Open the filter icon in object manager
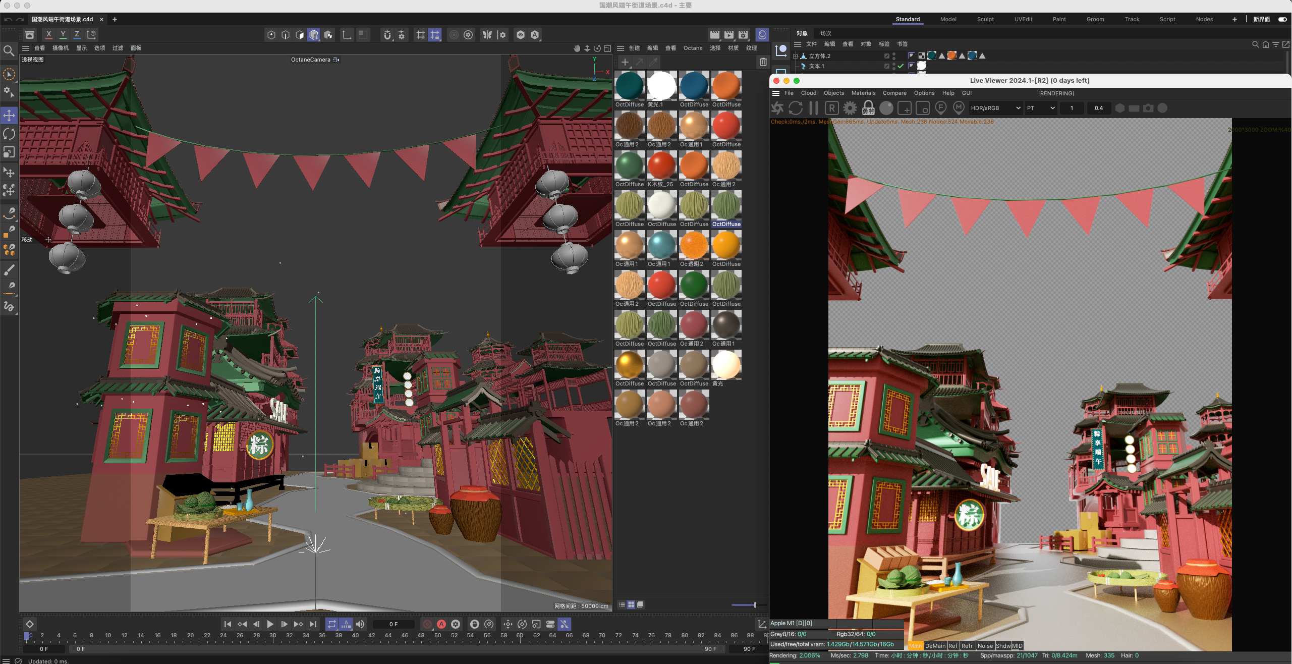 click(1276, 44)
